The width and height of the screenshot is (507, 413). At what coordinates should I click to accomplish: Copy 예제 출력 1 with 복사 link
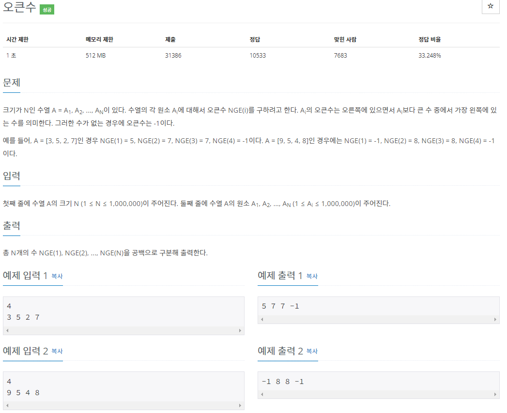(312, 276)
